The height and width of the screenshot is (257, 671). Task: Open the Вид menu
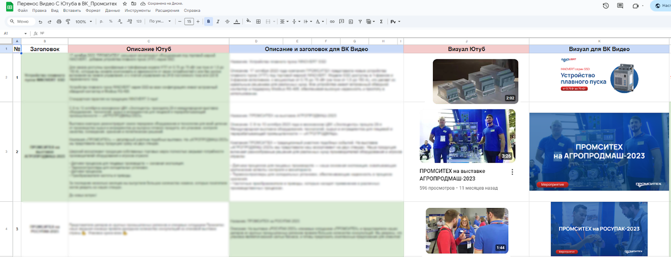click(54, 10)
